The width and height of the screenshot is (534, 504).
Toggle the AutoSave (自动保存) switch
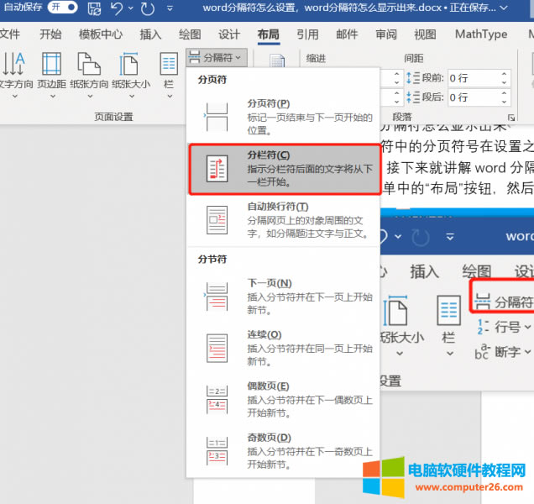[x=62, y=8]
